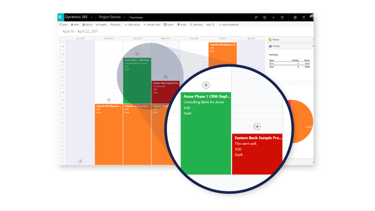Click the add entry plus in the Monday column

click(x=109, y=100)
